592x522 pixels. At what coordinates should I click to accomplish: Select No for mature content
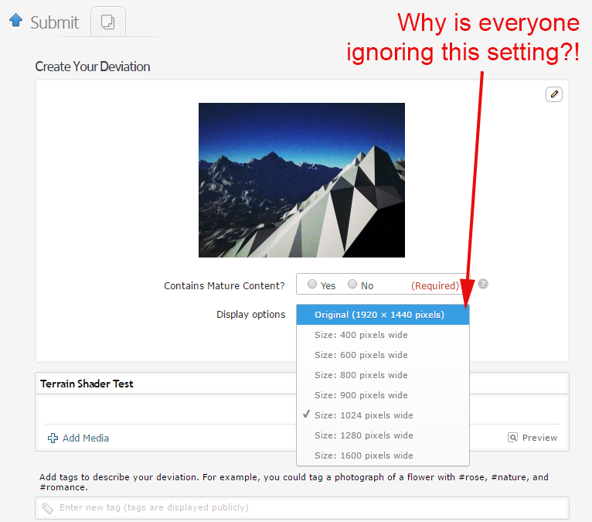[352, 284]
